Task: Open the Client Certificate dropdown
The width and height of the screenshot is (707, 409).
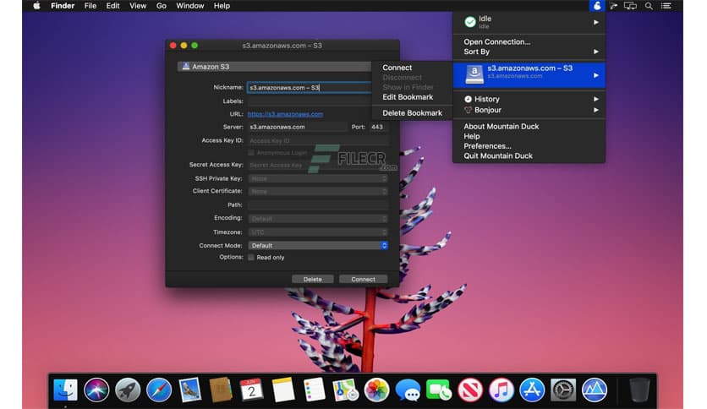Action: 318,192
